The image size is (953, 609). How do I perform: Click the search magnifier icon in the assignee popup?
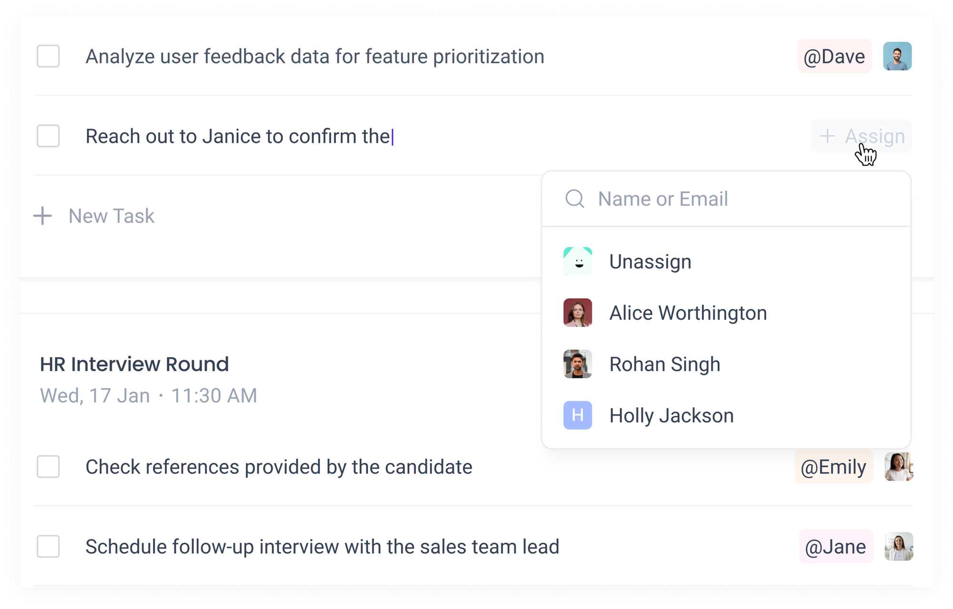575,198
